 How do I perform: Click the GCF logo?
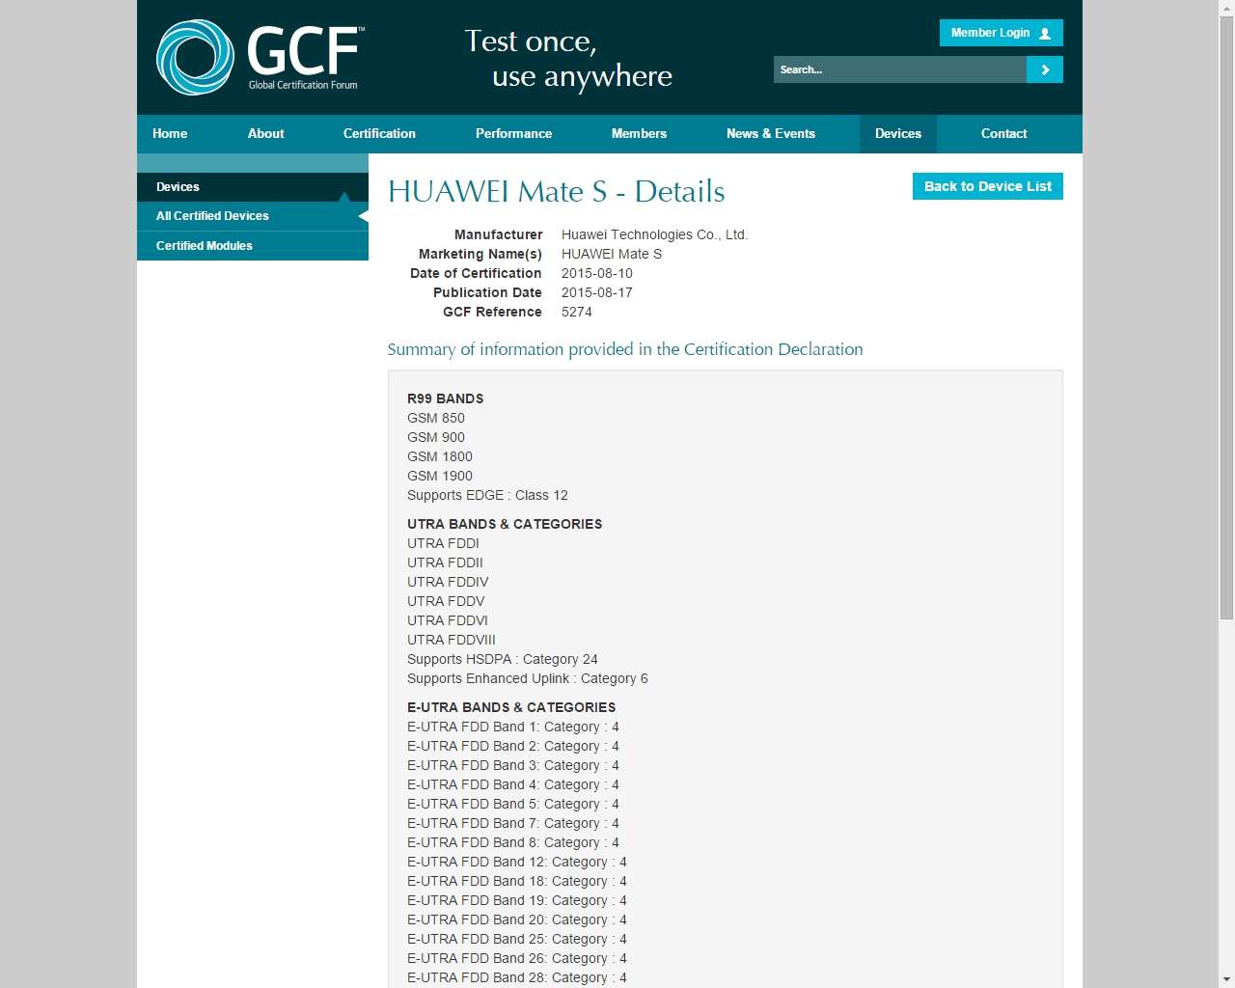click(x=261, y=57)
